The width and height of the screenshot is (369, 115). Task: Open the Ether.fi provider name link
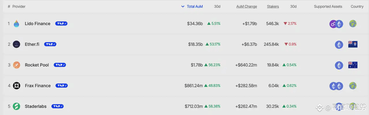click(32, 44)
